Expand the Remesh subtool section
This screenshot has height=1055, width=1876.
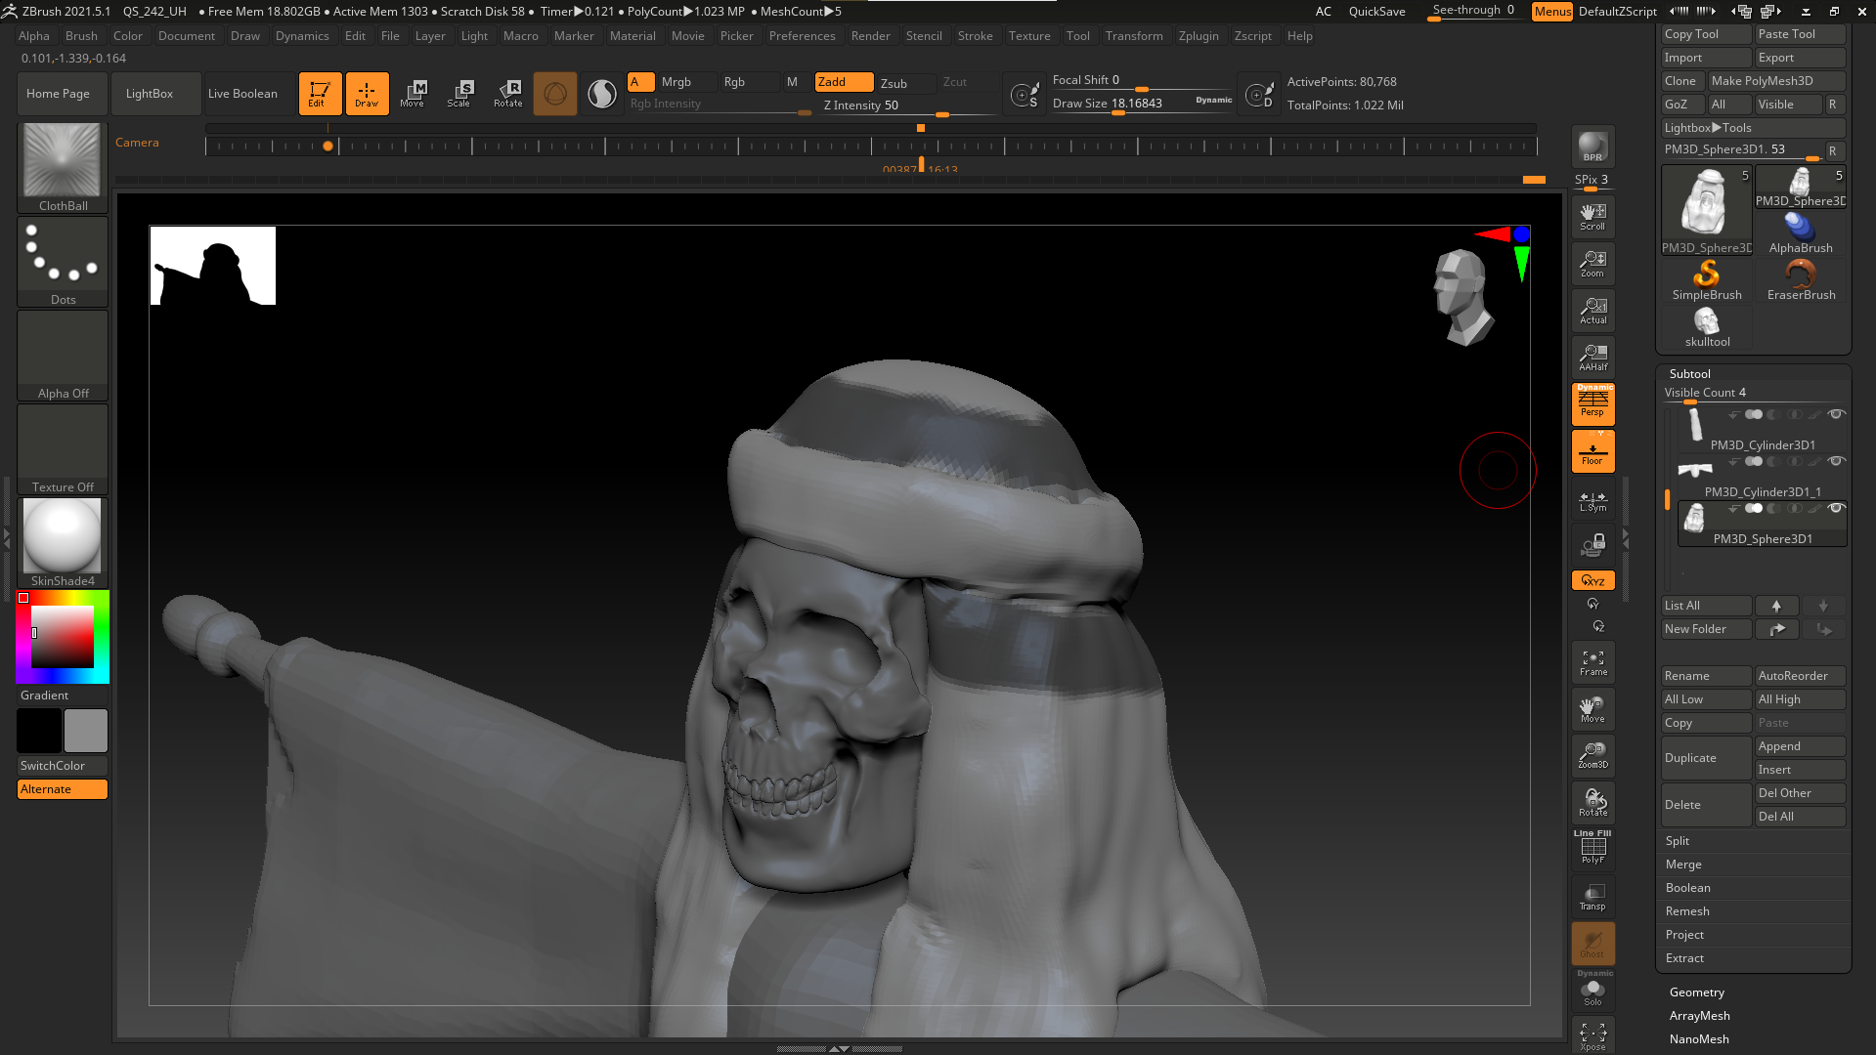coord(1687,911)
